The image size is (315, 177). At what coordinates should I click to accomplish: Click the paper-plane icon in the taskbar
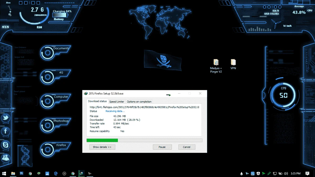(x=90, y=173)
